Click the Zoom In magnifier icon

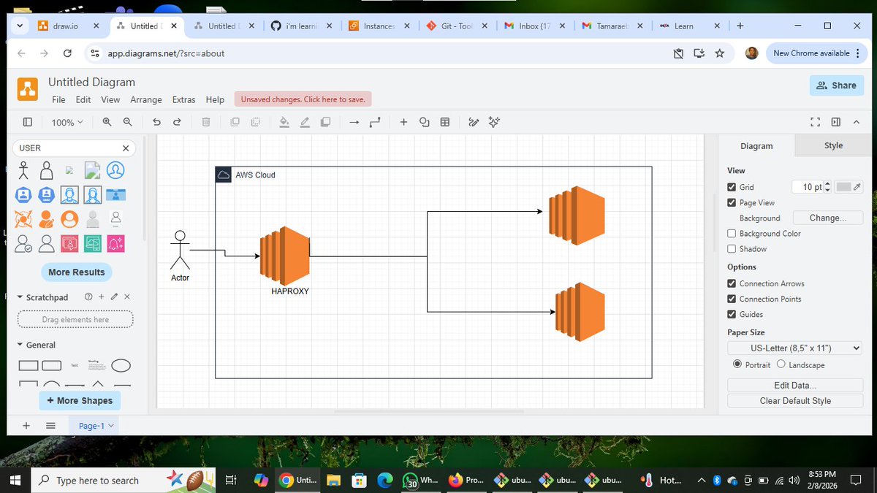[x=107, y=122]
